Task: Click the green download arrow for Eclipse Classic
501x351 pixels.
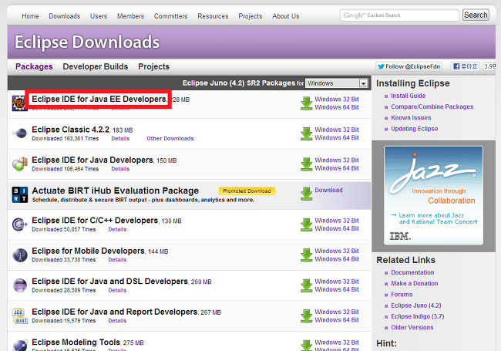Action: tap(307, 133)
